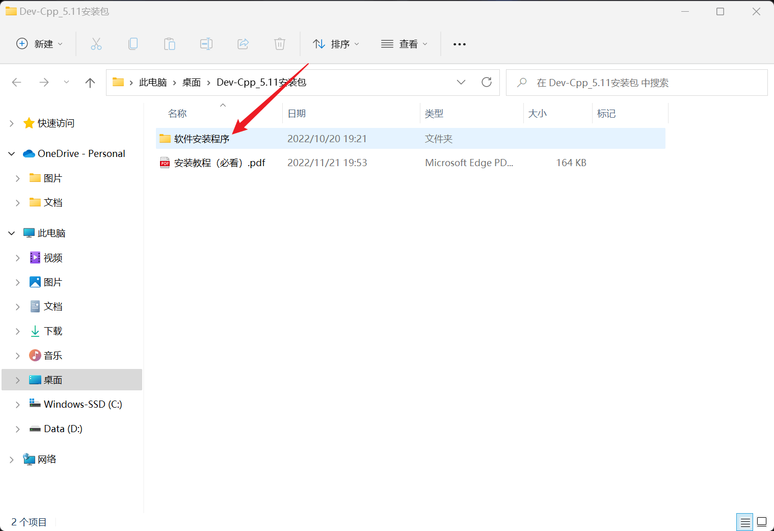Click the 音乐 music icon in sidebar

pyautogui.click(x=35, y=355)
